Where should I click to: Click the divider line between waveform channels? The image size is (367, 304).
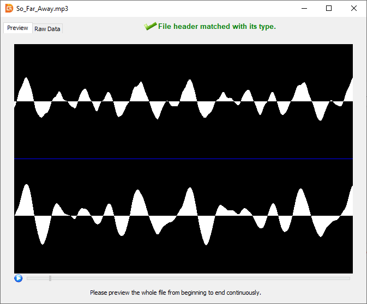point(183,159)
